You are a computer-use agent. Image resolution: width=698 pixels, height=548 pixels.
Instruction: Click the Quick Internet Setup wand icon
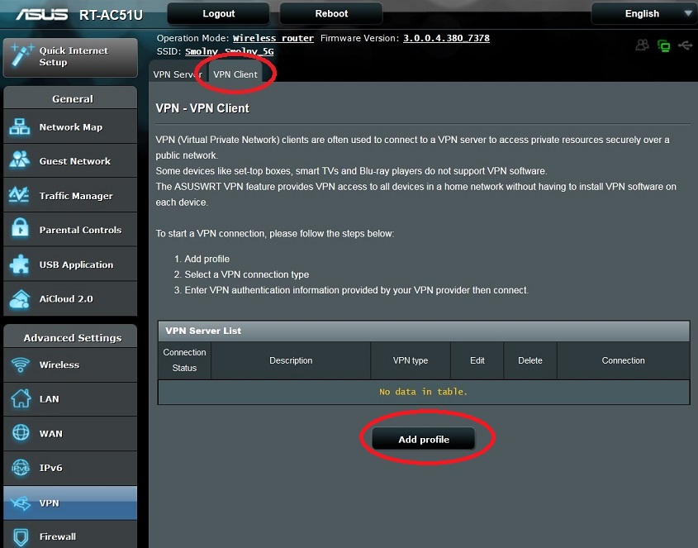pyautogui.click(x=21, y=55)
